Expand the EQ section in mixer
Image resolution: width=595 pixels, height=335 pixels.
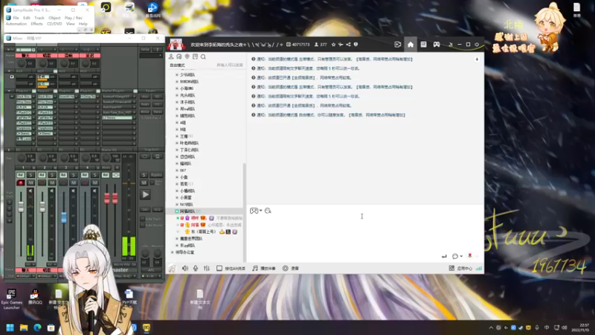pos(9,150)
